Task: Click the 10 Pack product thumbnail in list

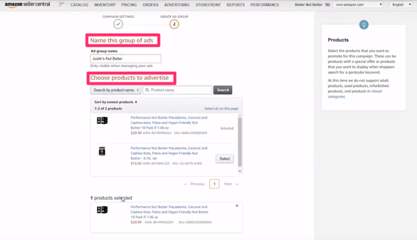Action: point(102,120)
